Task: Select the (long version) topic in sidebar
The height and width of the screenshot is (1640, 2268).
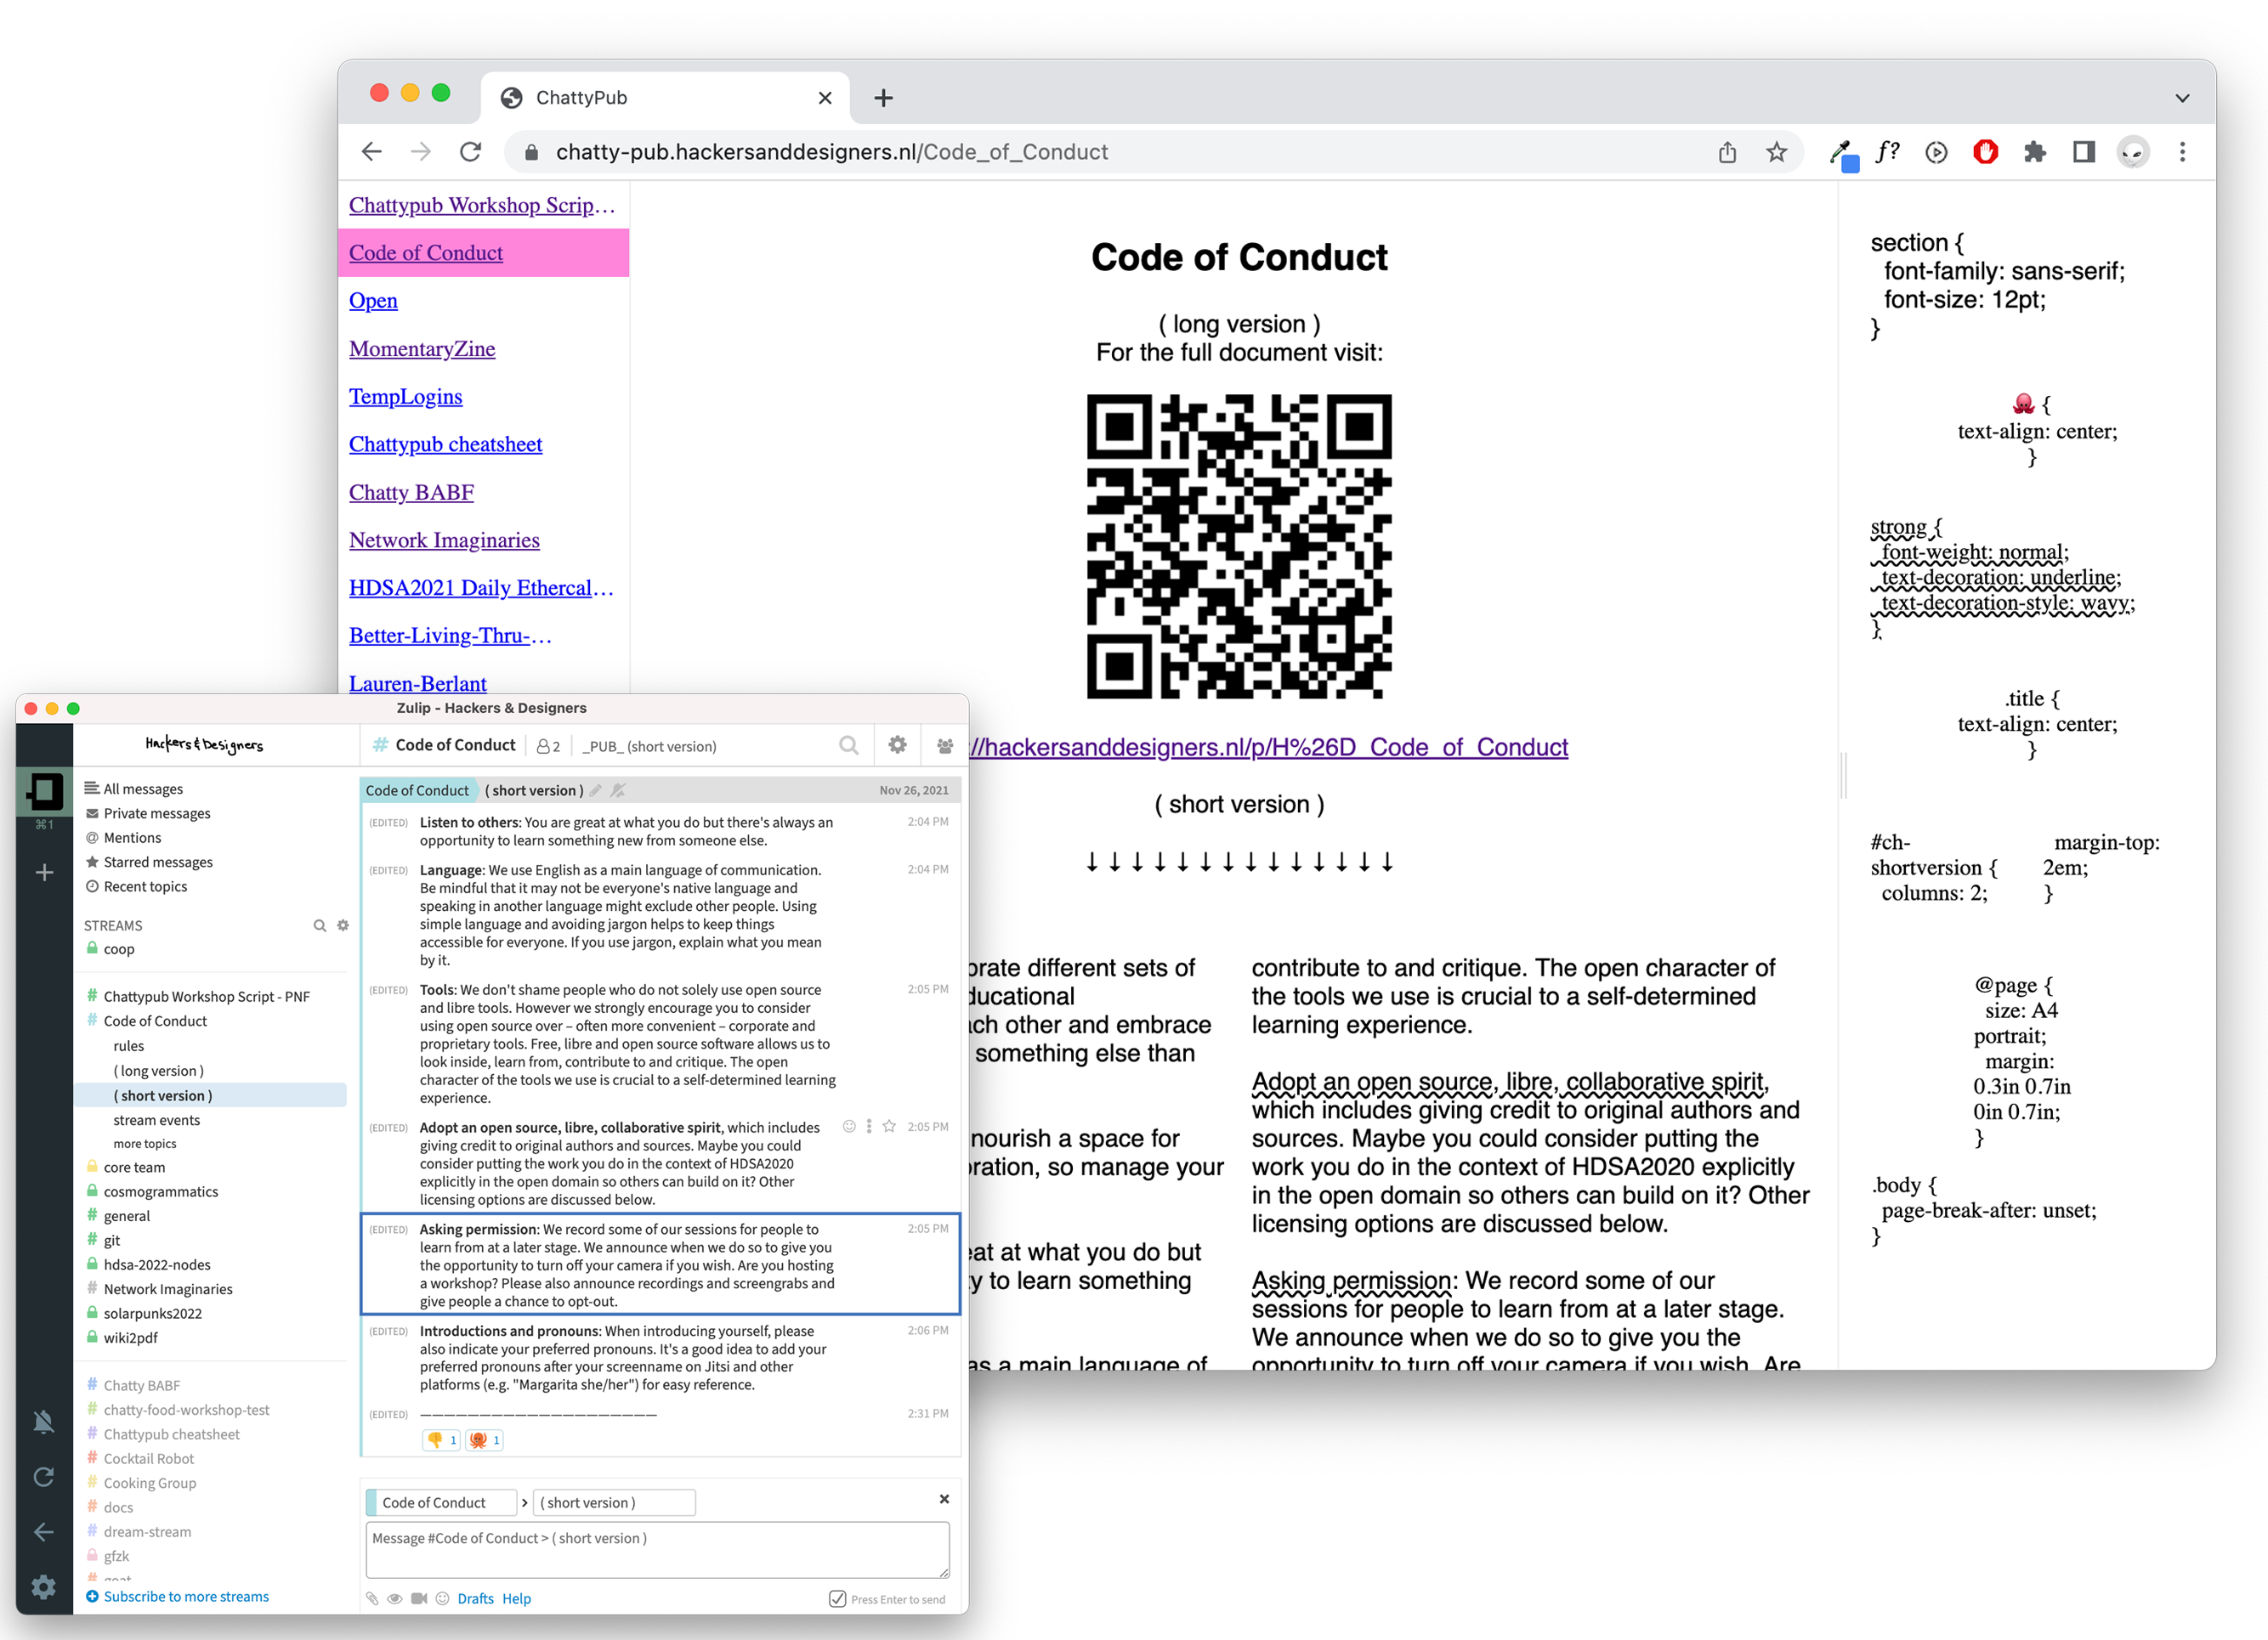Action: (158, 1071)
